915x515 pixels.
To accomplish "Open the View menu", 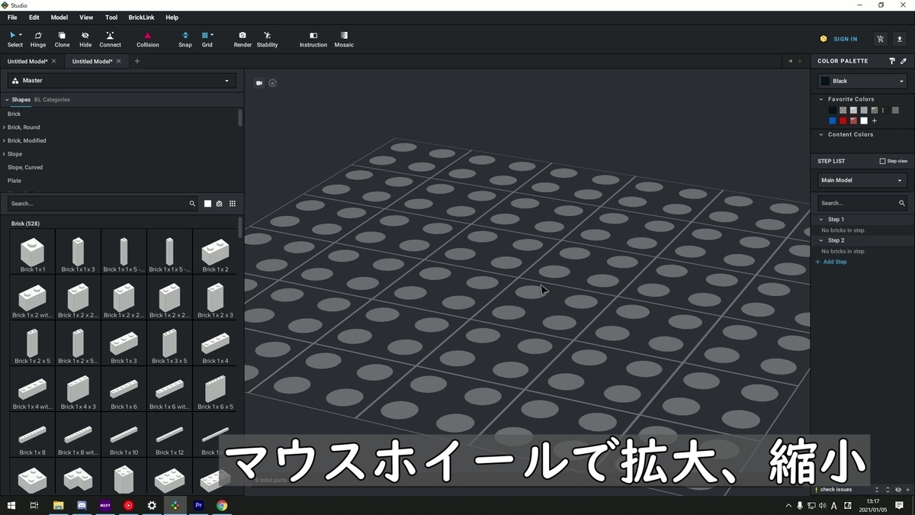I will (86, 17).
